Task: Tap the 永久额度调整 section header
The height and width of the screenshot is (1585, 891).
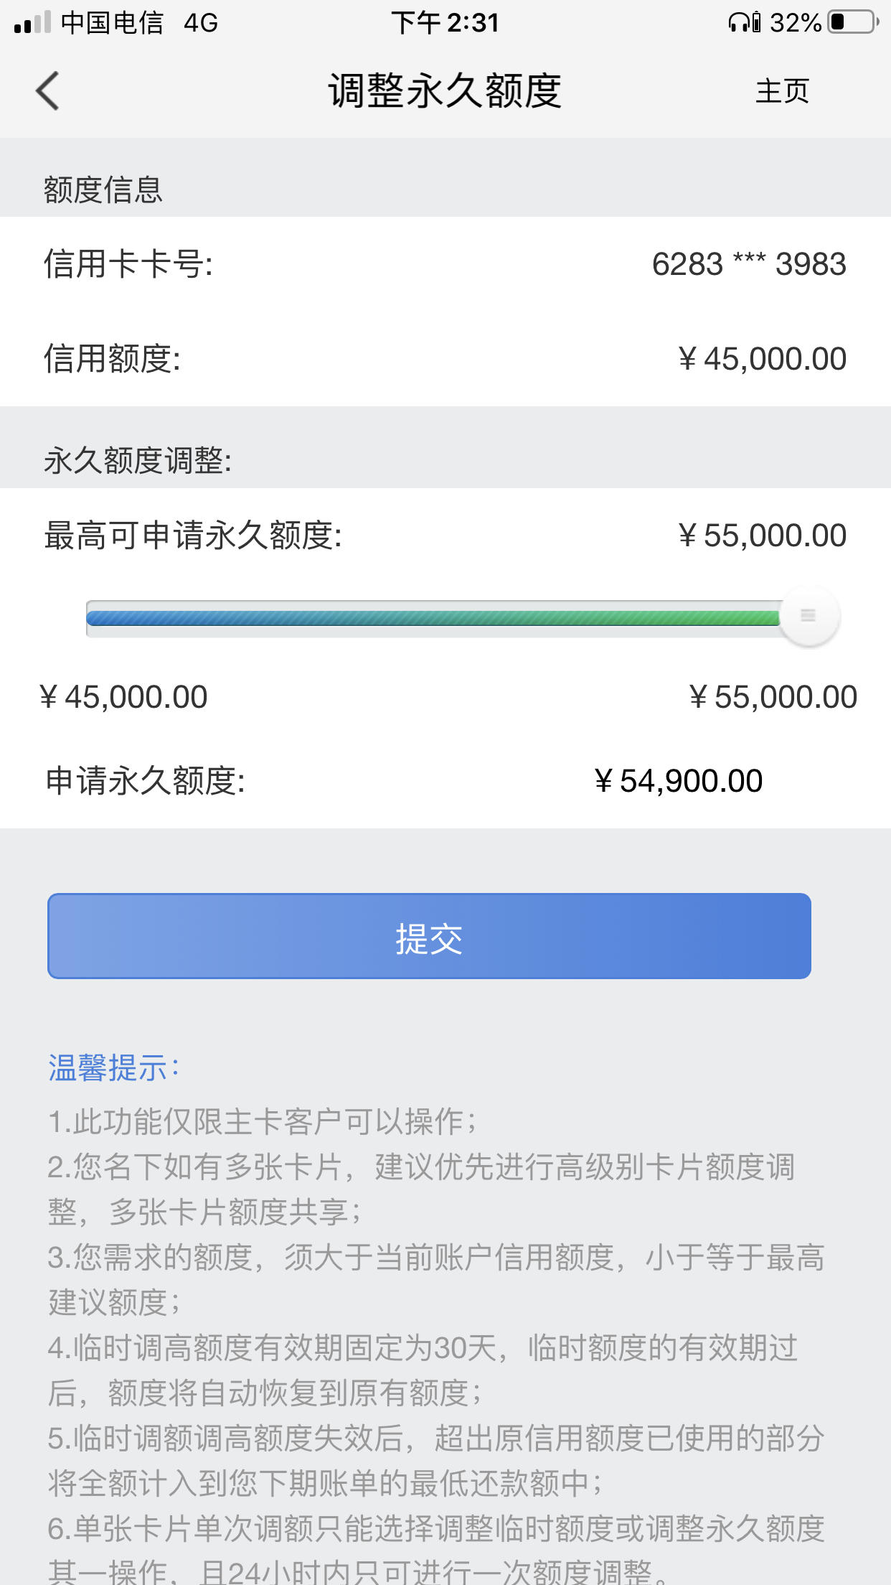Action: (138, 460)
